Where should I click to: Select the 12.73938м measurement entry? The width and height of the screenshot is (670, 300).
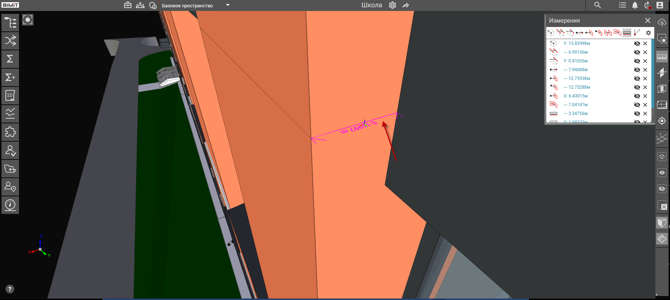tap(579, 78)
